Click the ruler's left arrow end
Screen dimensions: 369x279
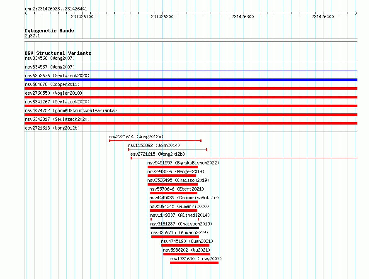click(26, 13)
